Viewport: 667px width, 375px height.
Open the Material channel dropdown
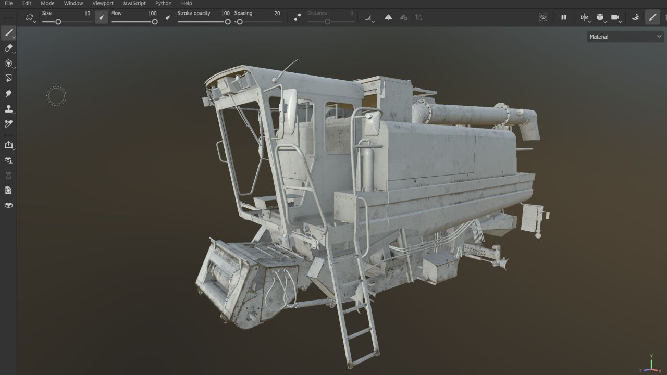(625, 37)
